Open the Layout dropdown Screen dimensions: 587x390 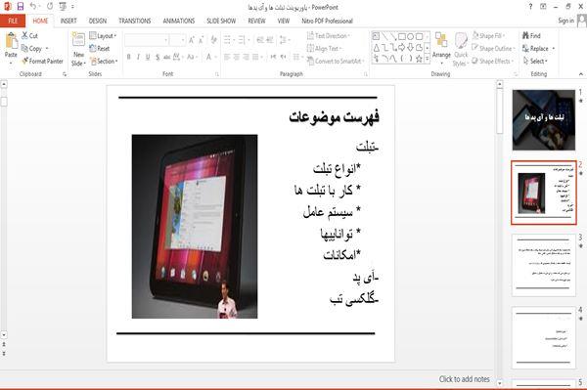[103, 35]
